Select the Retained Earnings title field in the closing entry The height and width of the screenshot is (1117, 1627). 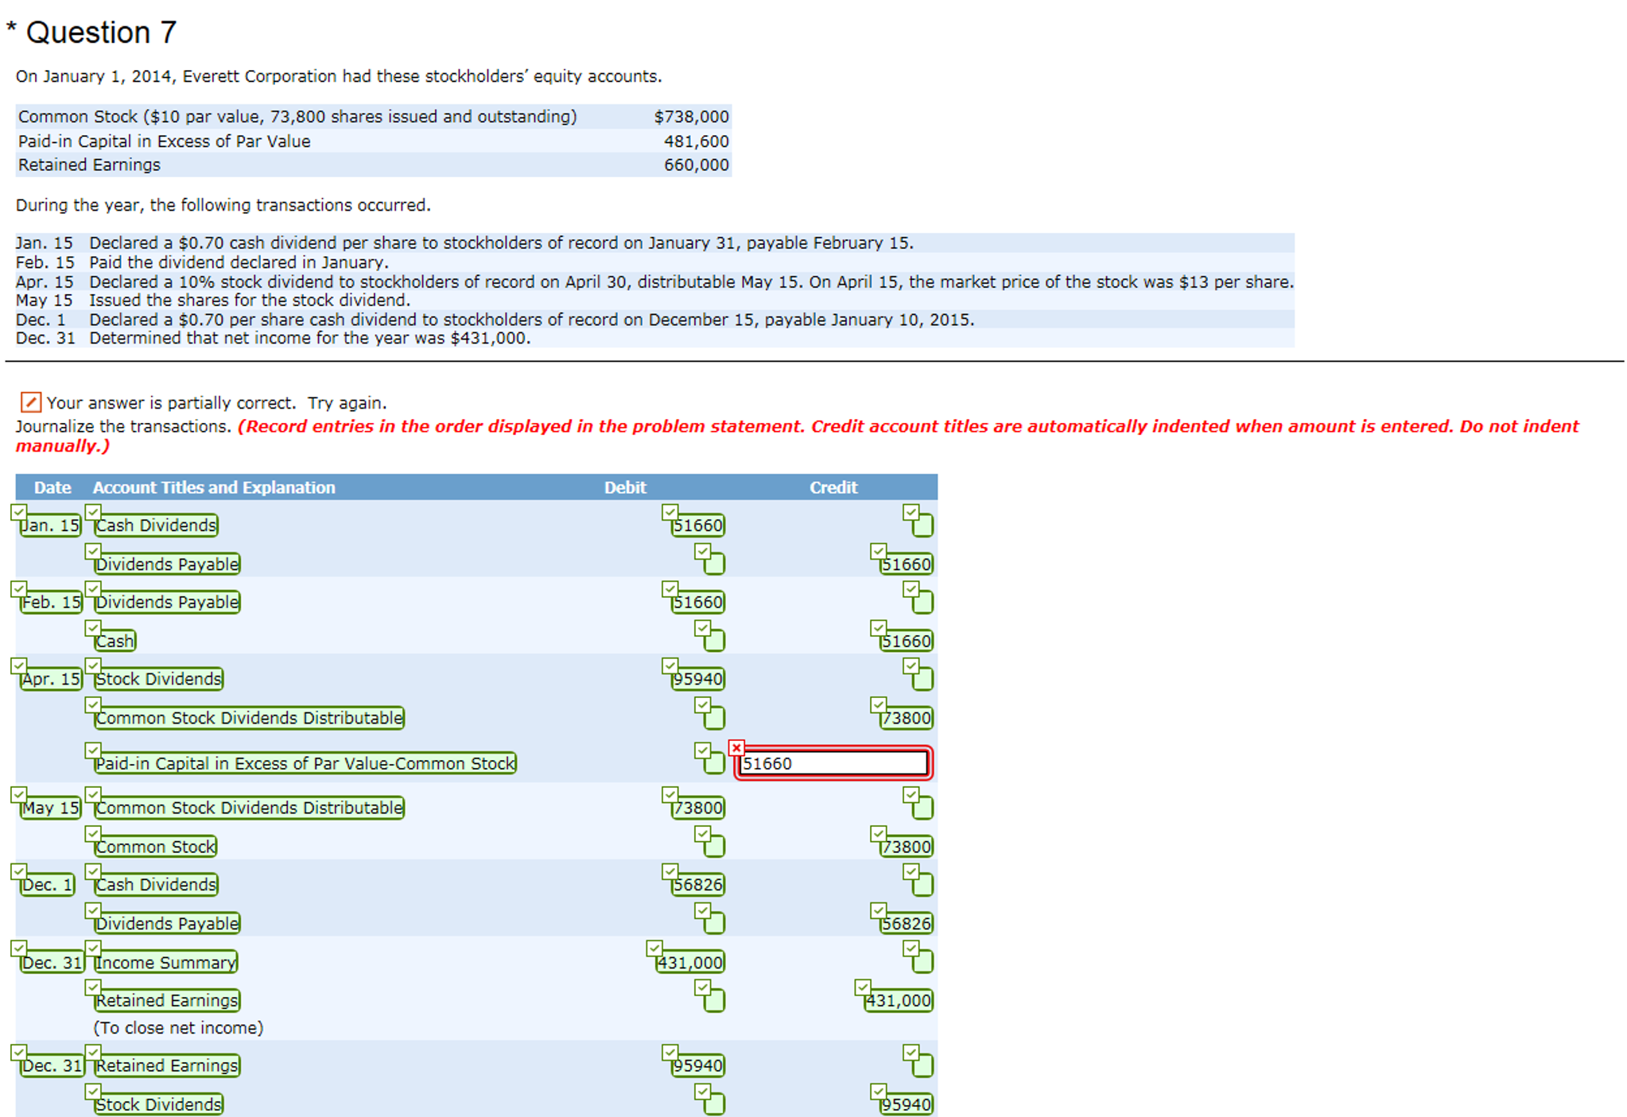(x=166, y=1000)
